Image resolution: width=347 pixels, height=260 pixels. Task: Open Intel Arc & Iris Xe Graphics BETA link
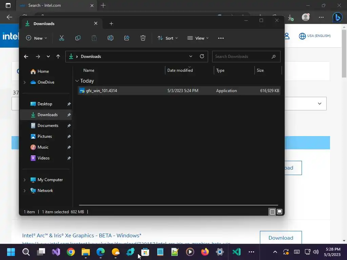tap(82, 236)
